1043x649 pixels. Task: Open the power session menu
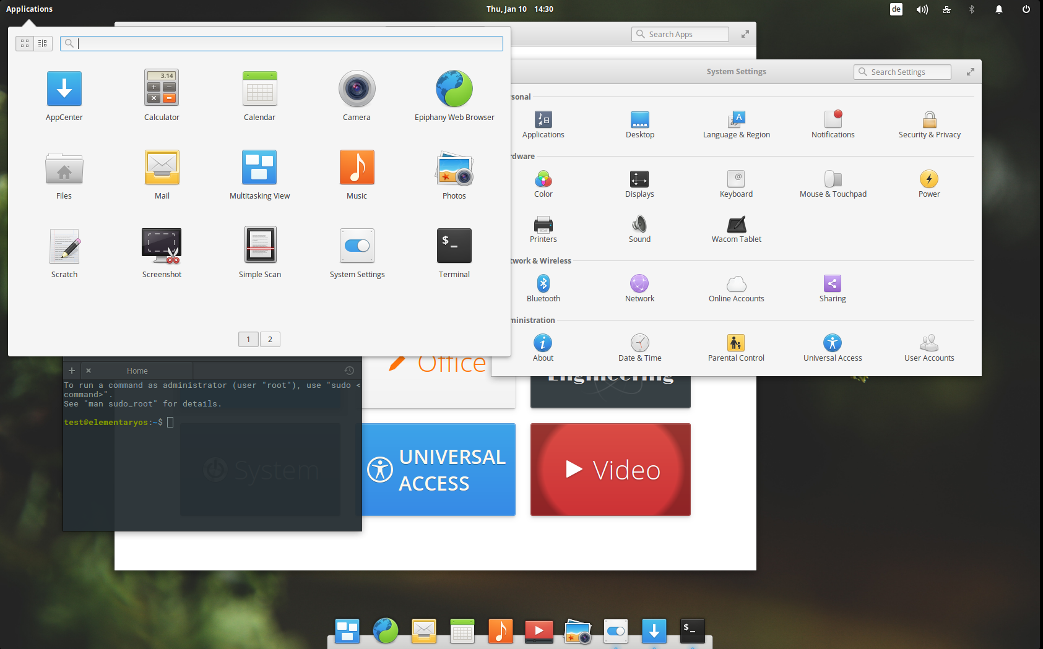1026,9
